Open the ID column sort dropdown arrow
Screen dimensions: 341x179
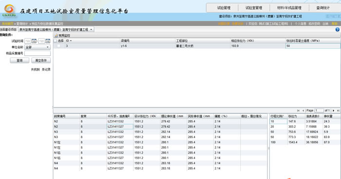point(71,41)
